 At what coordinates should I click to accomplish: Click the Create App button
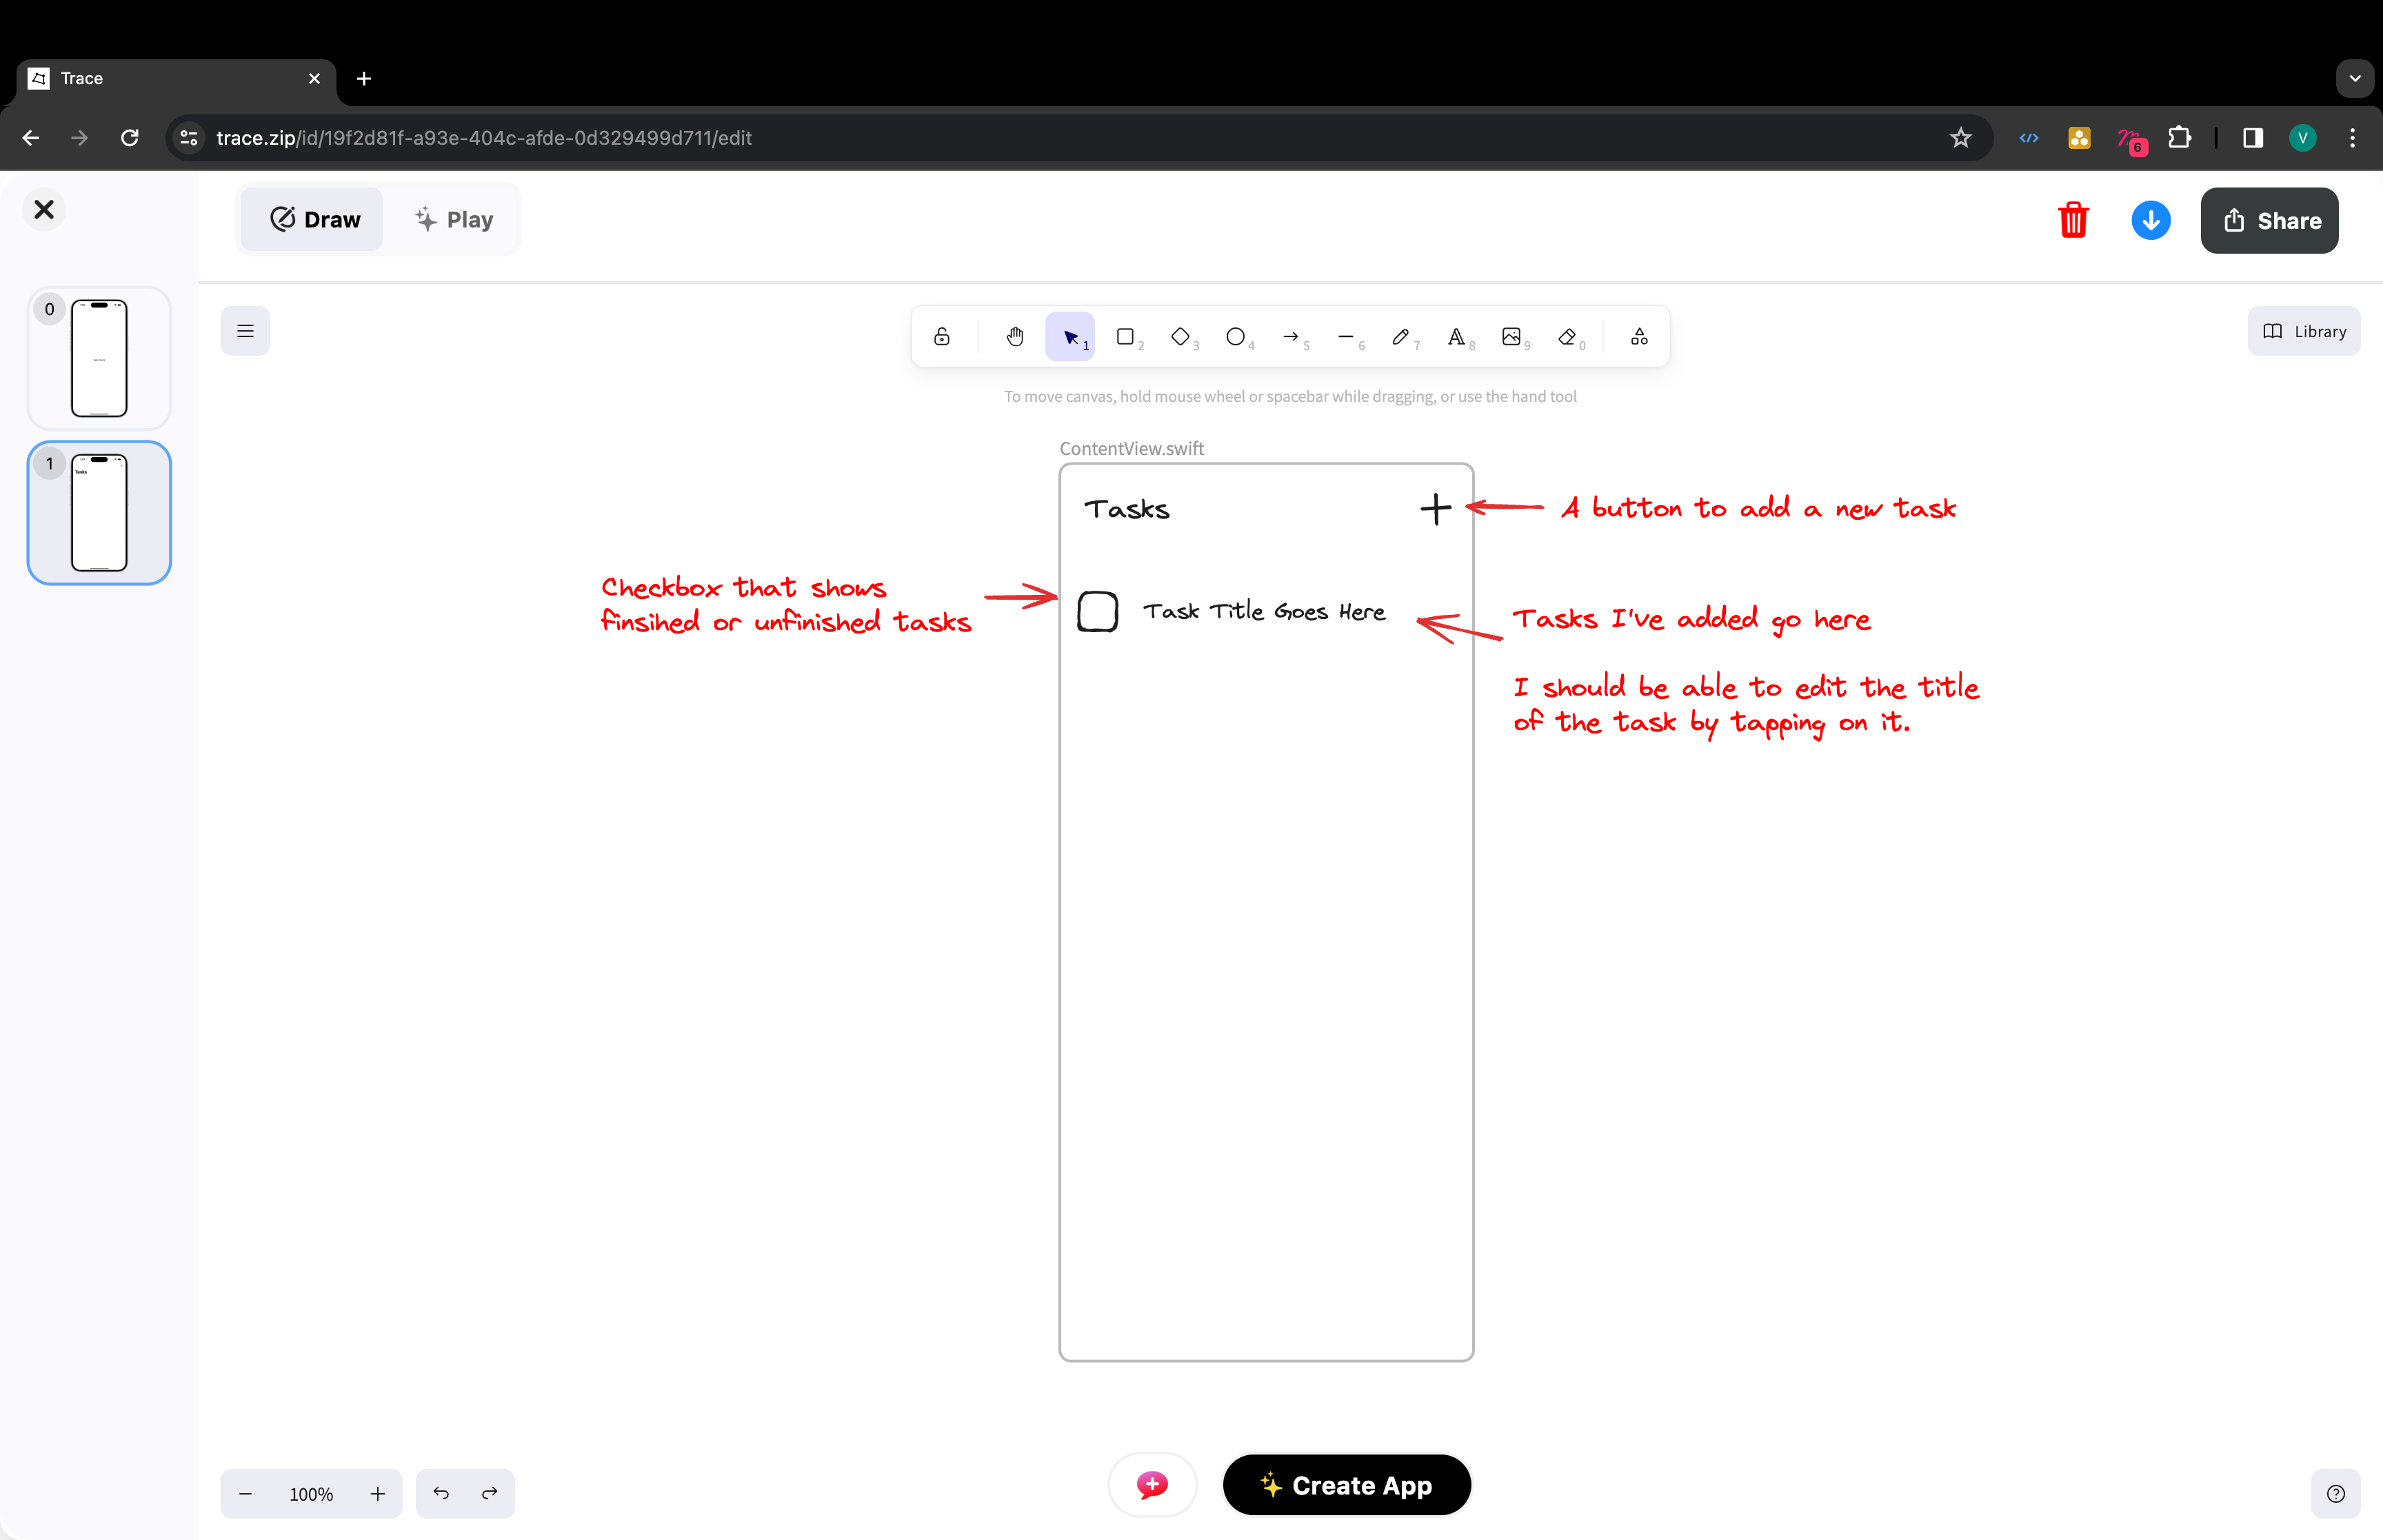[x=1346, y=1485]
